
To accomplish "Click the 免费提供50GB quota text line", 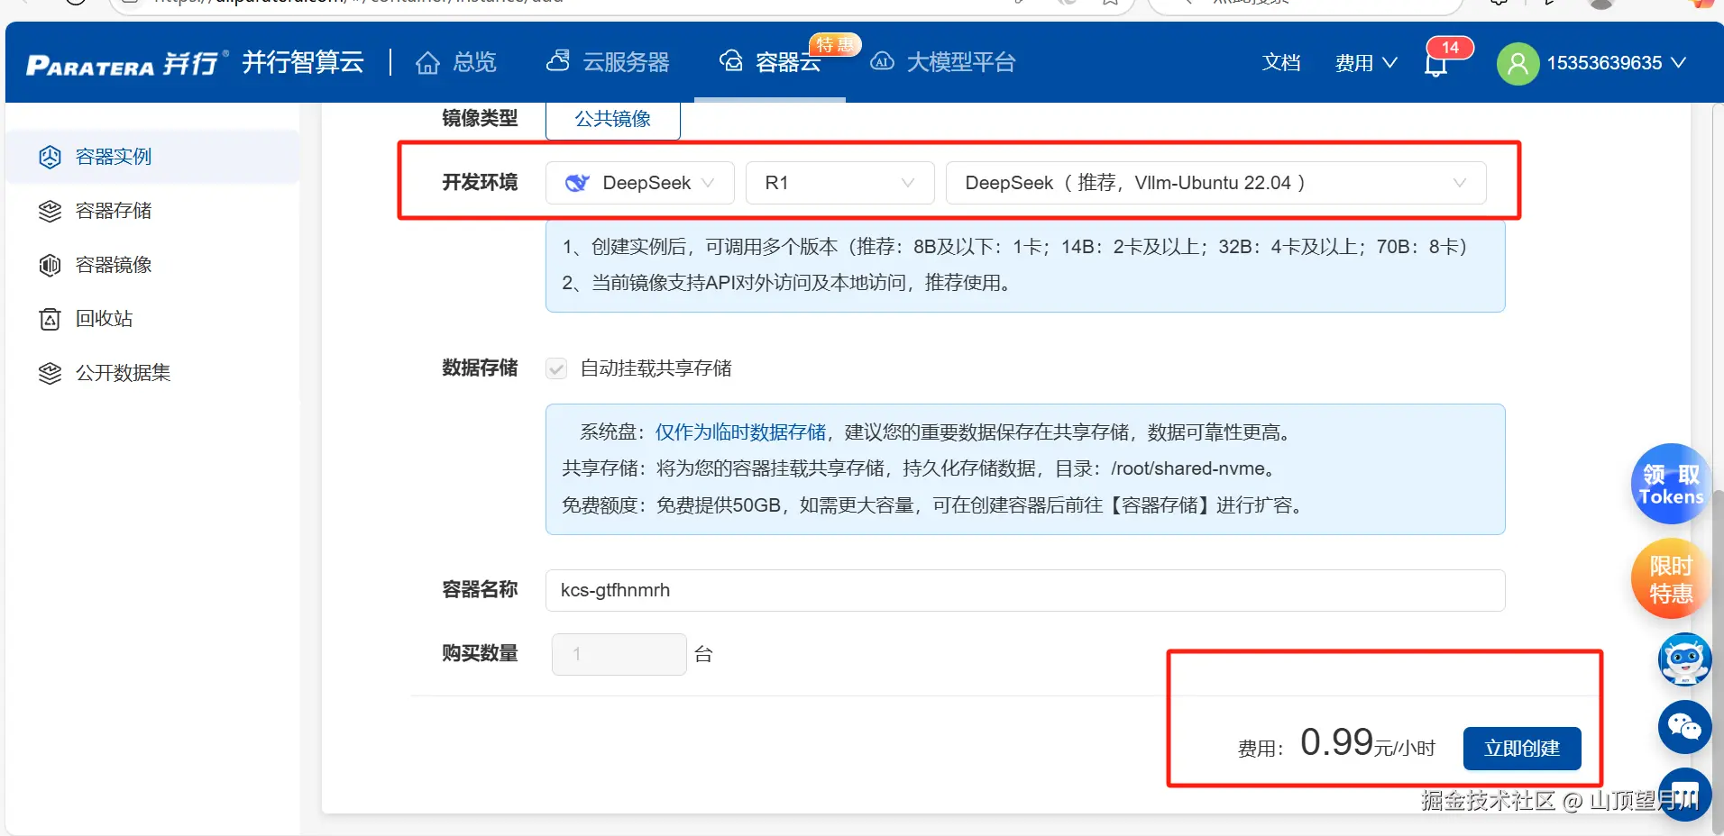I will [933, 505].
